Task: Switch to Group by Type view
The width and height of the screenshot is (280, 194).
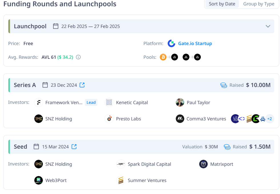Action: (259, 4)
